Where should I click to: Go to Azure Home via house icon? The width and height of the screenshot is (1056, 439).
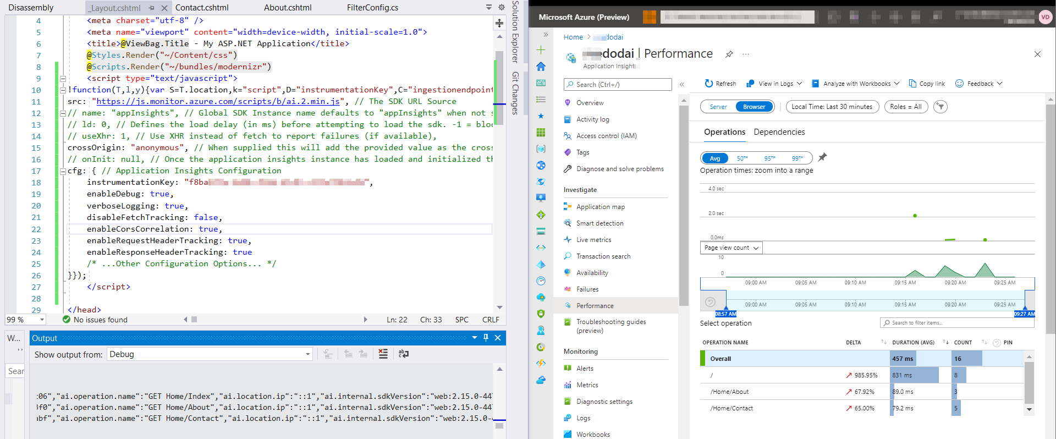(x=541, y=67)
